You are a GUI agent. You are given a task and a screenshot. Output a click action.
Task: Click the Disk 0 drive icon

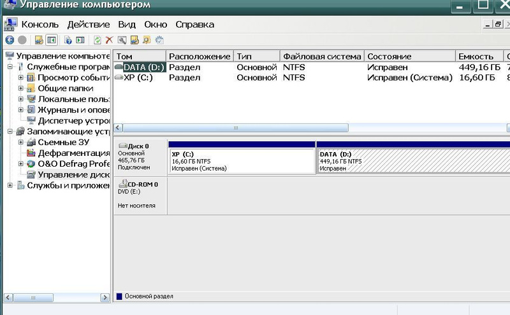pyautogui.click(x=123, y=146)
